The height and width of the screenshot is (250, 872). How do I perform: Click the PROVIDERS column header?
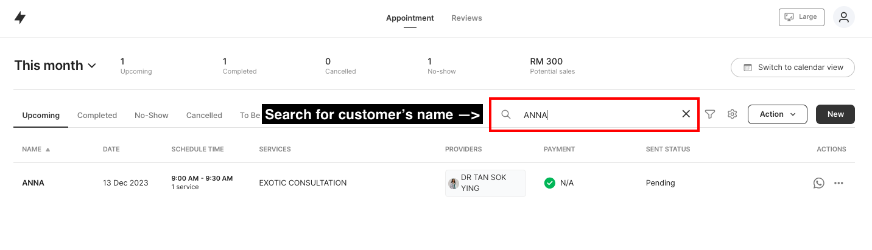click(x=463, y=149)
